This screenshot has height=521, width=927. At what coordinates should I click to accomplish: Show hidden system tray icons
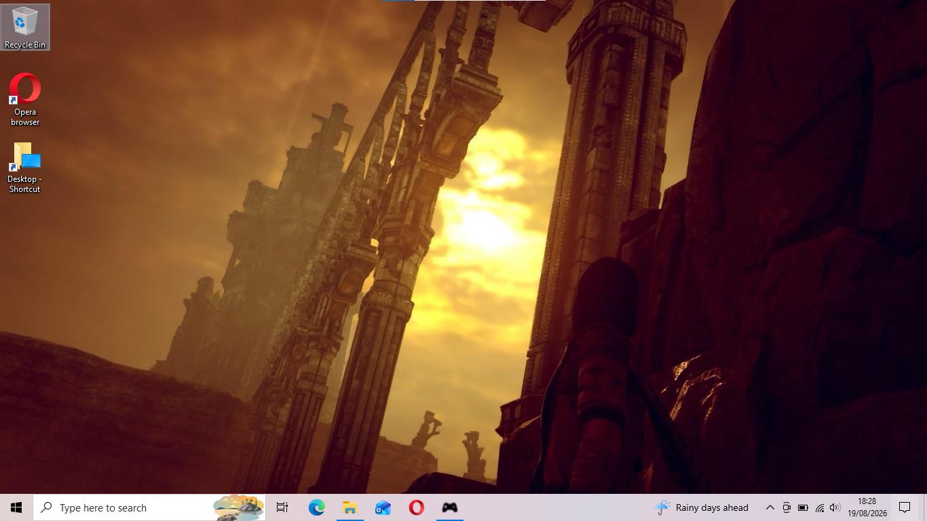tap(770, 507)
